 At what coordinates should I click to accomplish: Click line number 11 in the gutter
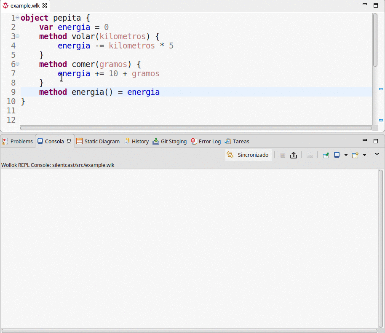pos(11,111)
